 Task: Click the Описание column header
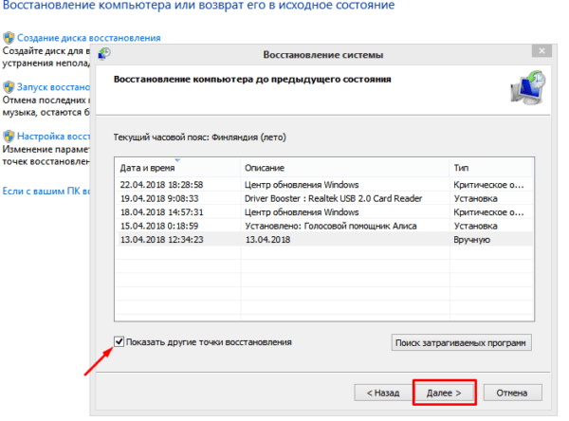[x=345, y=168]
